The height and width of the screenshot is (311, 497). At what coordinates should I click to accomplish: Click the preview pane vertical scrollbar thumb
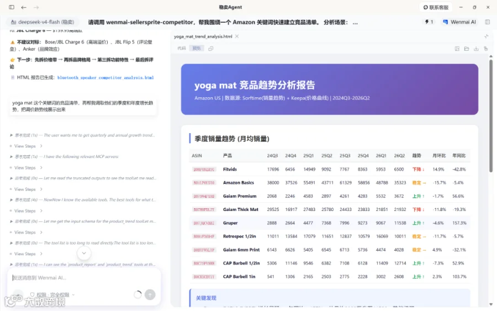click(491, 115)
